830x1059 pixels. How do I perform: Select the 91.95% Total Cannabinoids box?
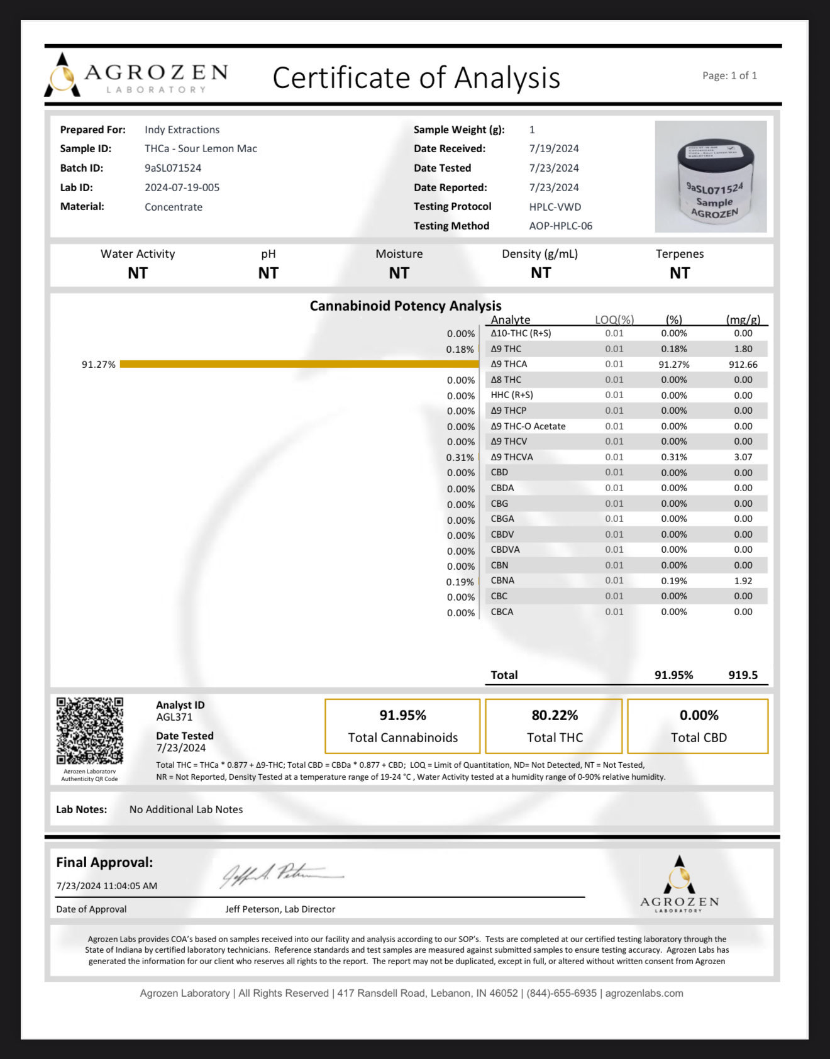[x=402, y=726]
